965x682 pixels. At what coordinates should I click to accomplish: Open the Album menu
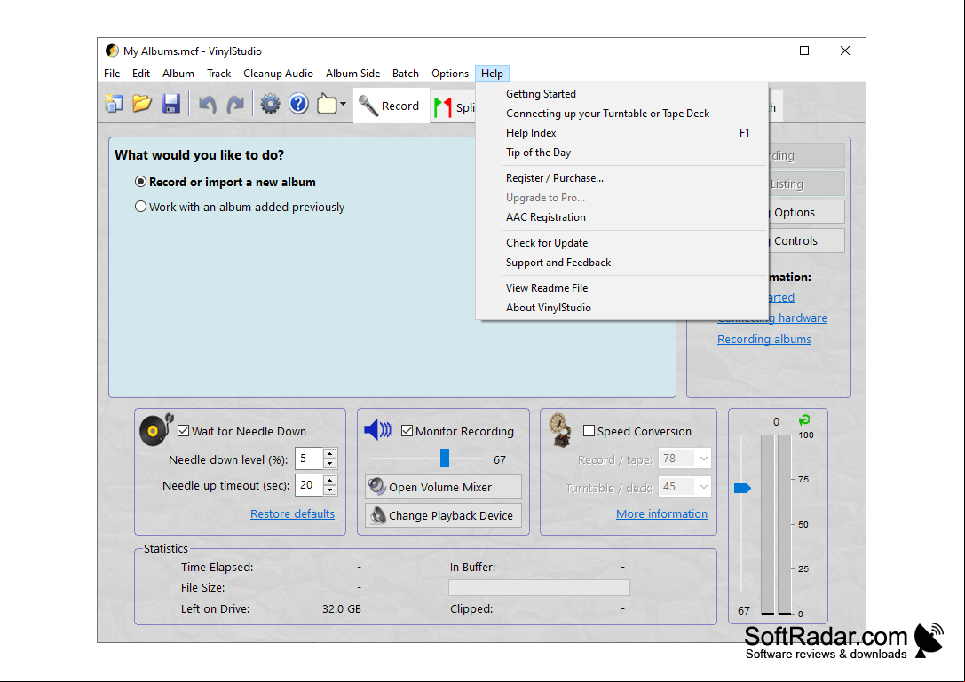[178, 74]
